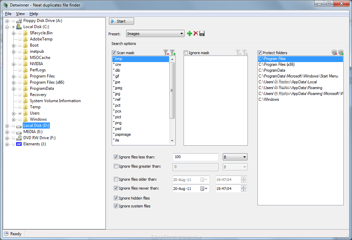Expand the Program Files tree node
Image resolution: width=352 pixels, height=240 pixels.
13,76
